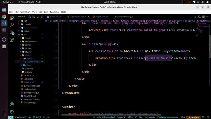
Task: Collapse the admin folder
Action: 29,59
